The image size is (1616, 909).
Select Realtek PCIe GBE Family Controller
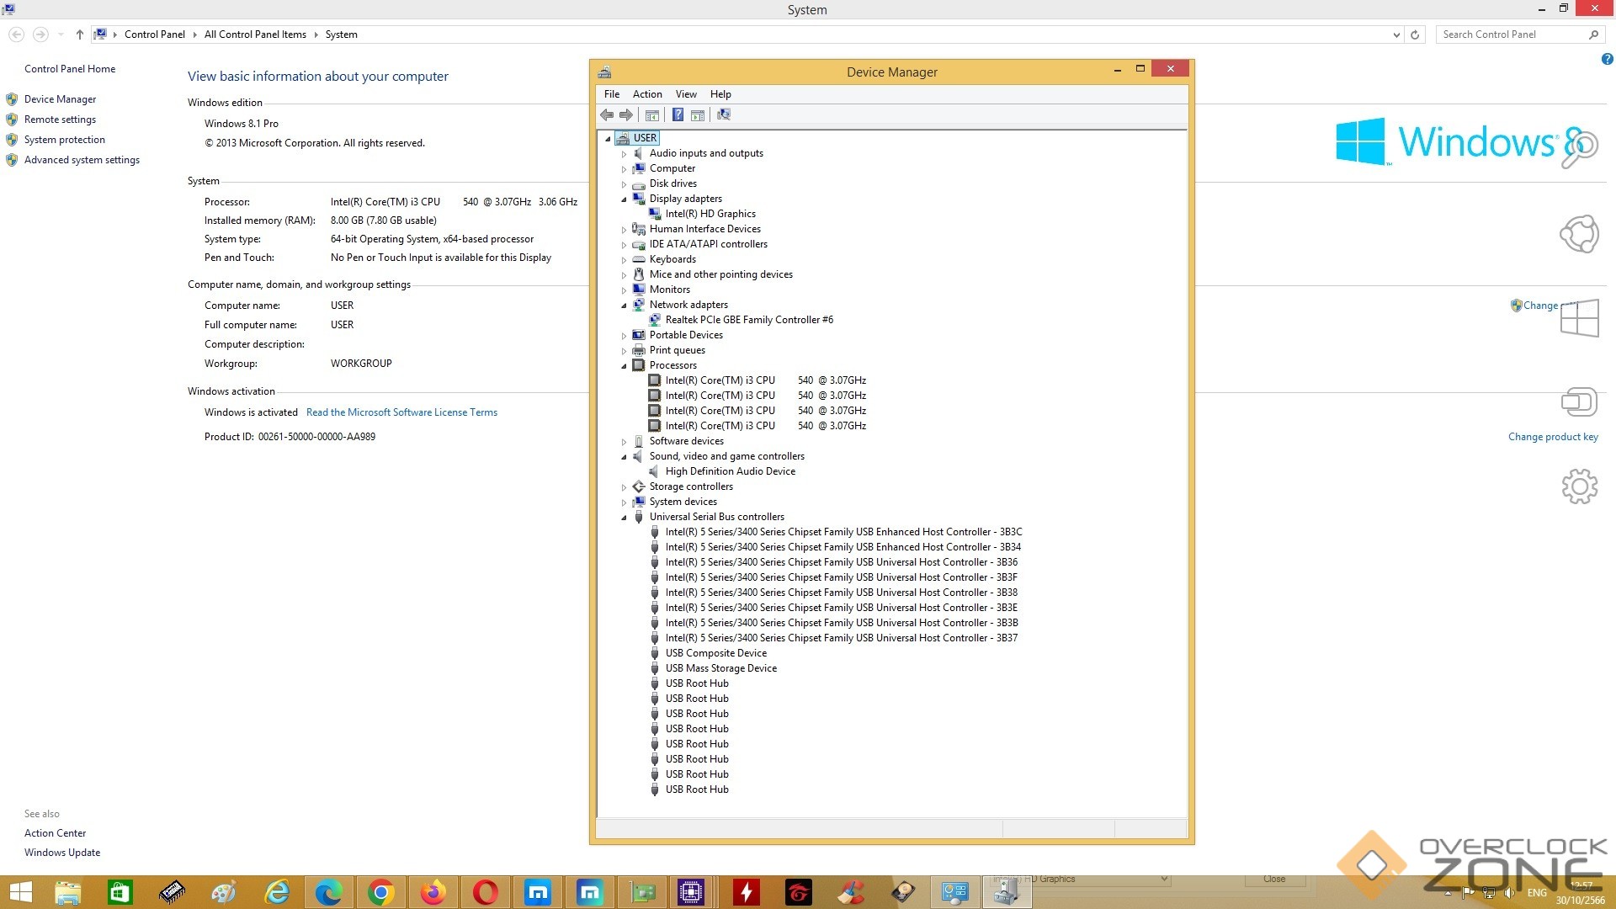[748, 320]
